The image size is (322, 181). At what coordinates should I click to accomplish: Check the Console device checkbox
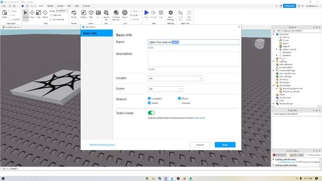click(179, 103)
